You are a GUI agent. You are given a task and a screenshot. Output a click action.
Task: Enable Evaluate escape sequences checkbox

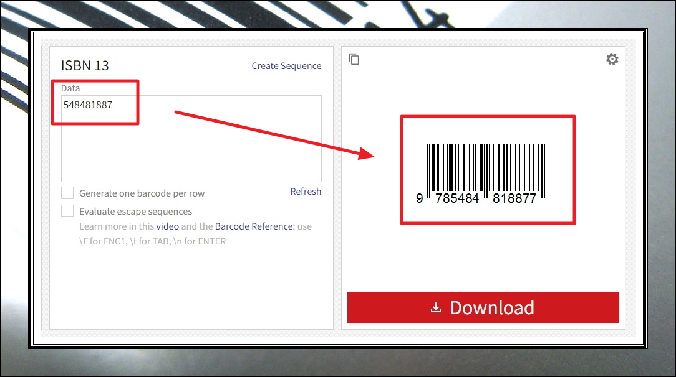(x=67, y=211)
